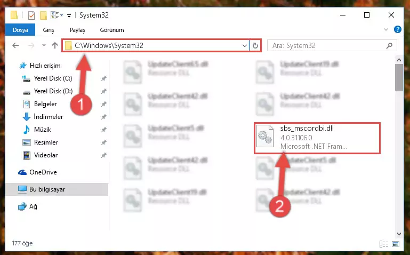Open the Görünüm ribbon tab
Screen dimensions: 410x255
pyautogui.click(x=112, y=30)
